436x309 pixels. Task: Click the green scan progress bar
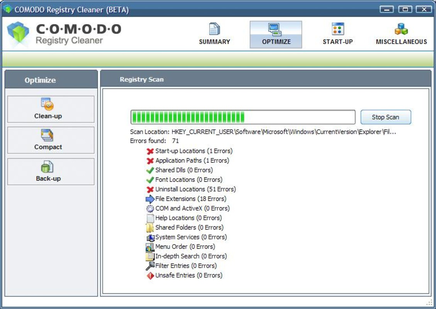pyautogui.click(x=243, y=117)
